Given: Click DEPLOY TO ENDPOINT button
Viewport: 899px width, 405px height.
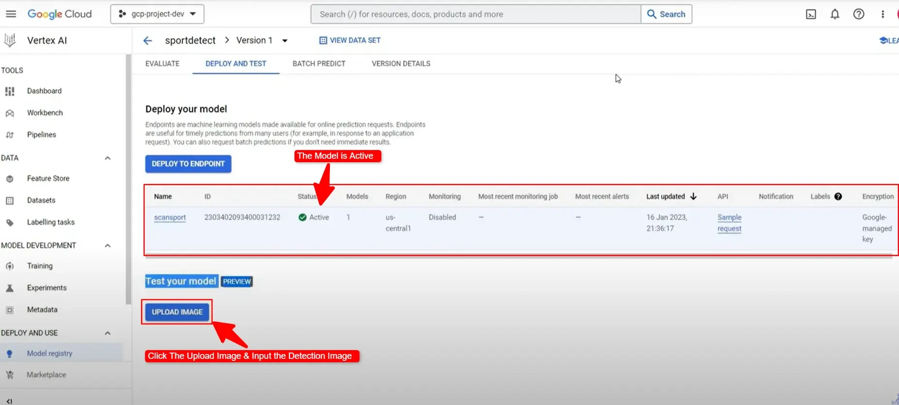Looking at the screenshot, I should click(188, 164).
